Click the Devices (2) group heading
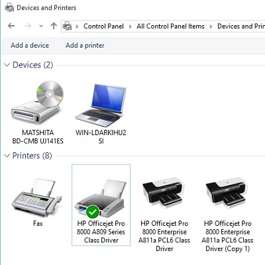265x265 pixels. pos(32,65)
